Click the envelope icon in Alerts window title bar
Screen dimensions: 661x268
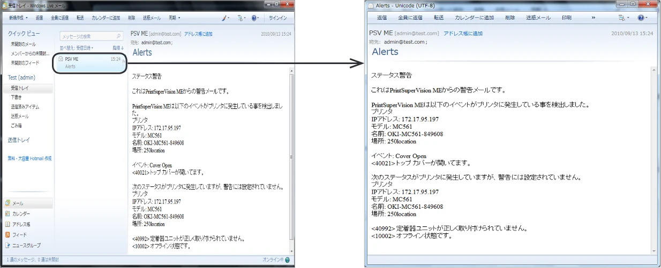click(x=371, y=5)
